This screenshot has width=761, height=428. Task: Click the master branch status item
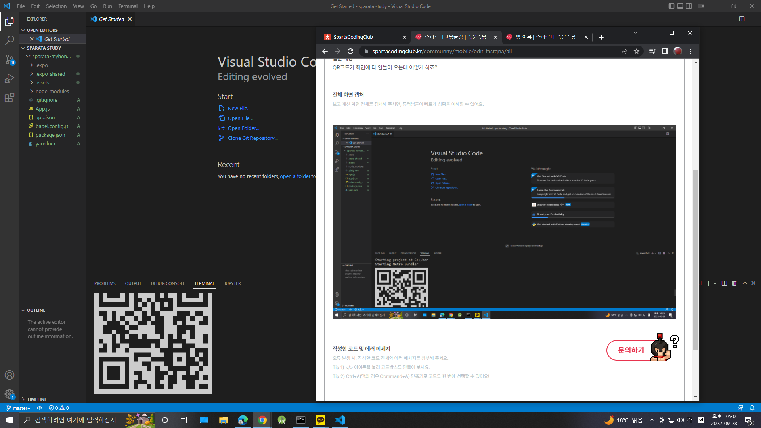point(18,408)
